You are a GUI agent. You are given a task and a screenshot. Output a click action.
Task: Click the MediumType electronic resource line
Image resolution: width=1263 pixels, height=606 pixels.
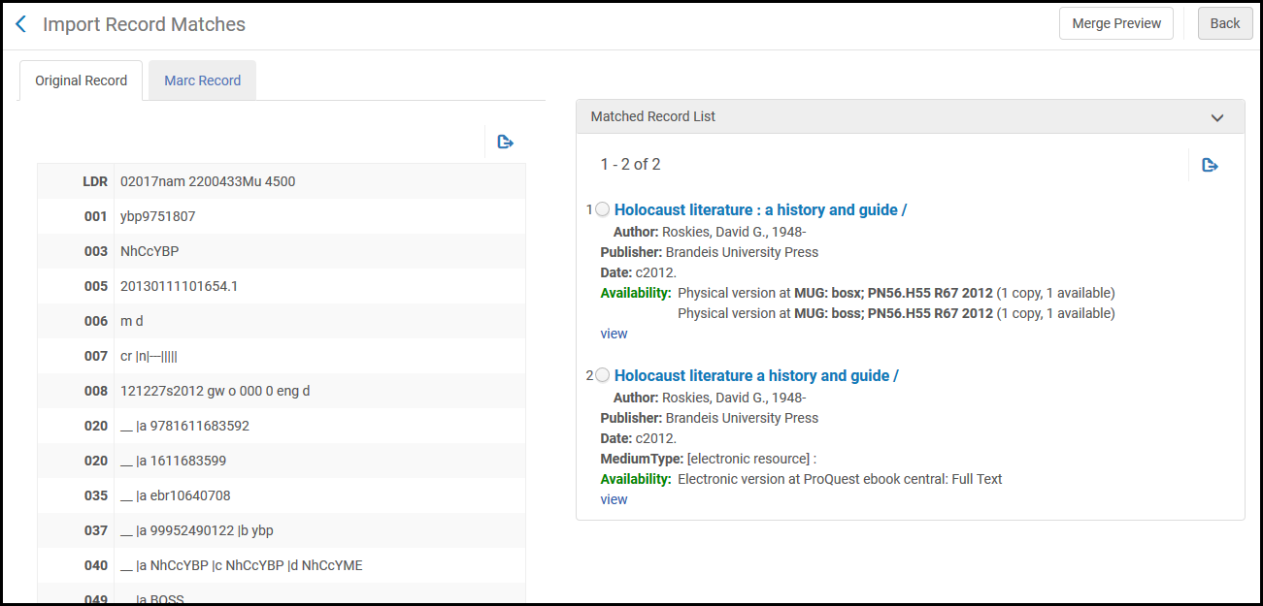point(709,459)
